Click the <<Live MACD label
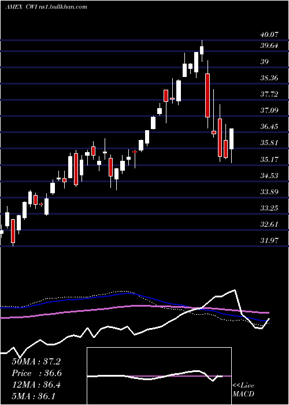 243,390
